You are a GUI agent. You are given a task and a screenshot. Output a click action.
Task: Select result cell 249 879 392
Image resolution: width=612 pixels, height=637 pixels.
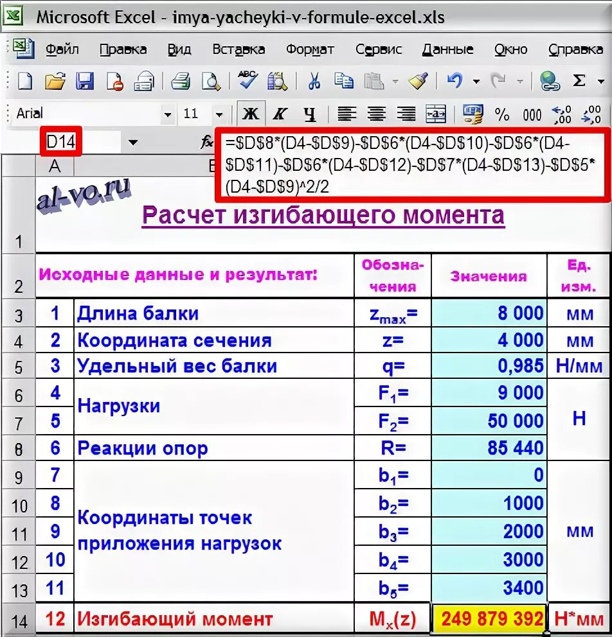[x=489, y=619]
